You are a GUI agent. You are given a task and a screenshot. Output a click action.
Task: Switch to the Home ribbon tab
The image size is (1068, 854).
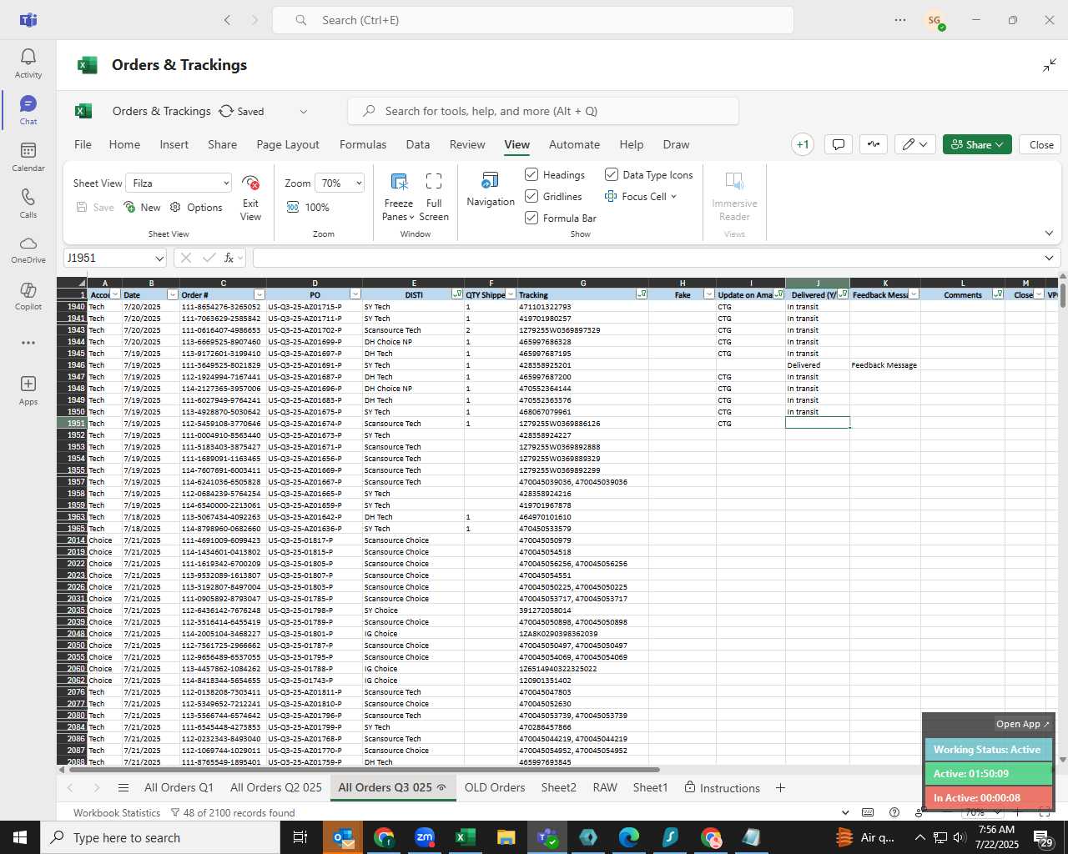point(124,144)
